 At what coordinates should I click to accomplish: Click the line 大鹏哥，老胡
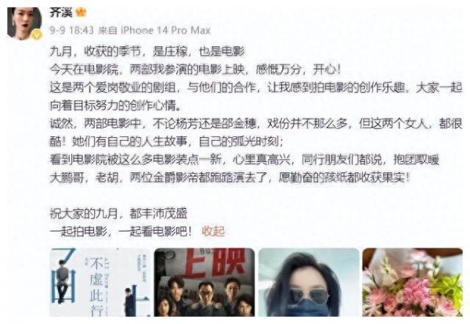[x=230, y=178]
